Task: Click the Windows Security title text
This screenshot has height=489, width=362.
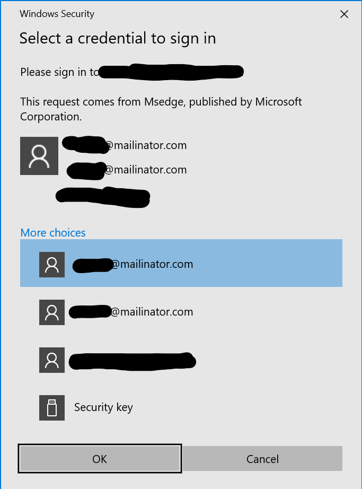Action: (57, 14)
